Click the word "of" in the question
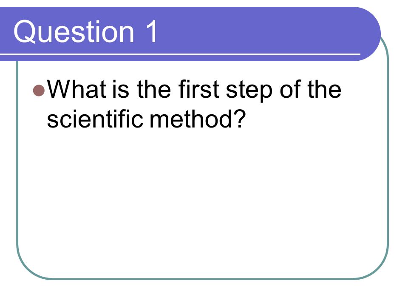The image size is (408, 306). tap(290, 89)
